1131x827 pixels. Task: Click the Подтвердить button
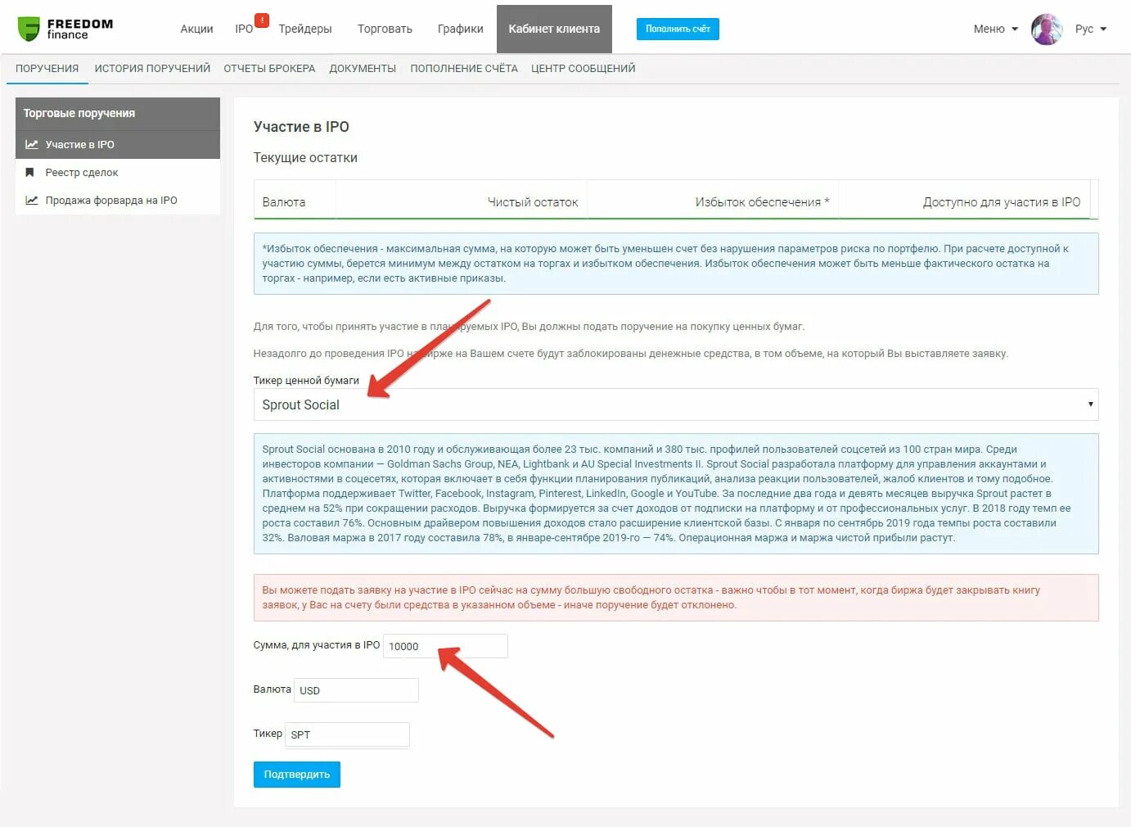[x=296, y=774]
